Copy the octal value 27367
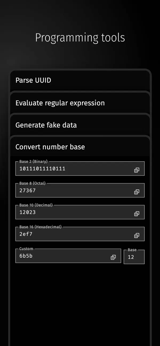Image resolution: width=160 pixels, height=346 pixels. coord(137,192)
